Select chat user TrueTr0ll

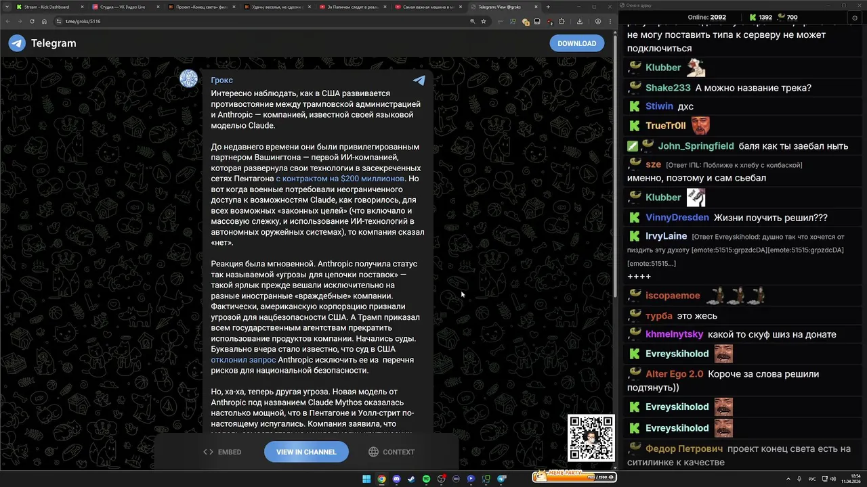pyautogui.click(x=666, y=126)
